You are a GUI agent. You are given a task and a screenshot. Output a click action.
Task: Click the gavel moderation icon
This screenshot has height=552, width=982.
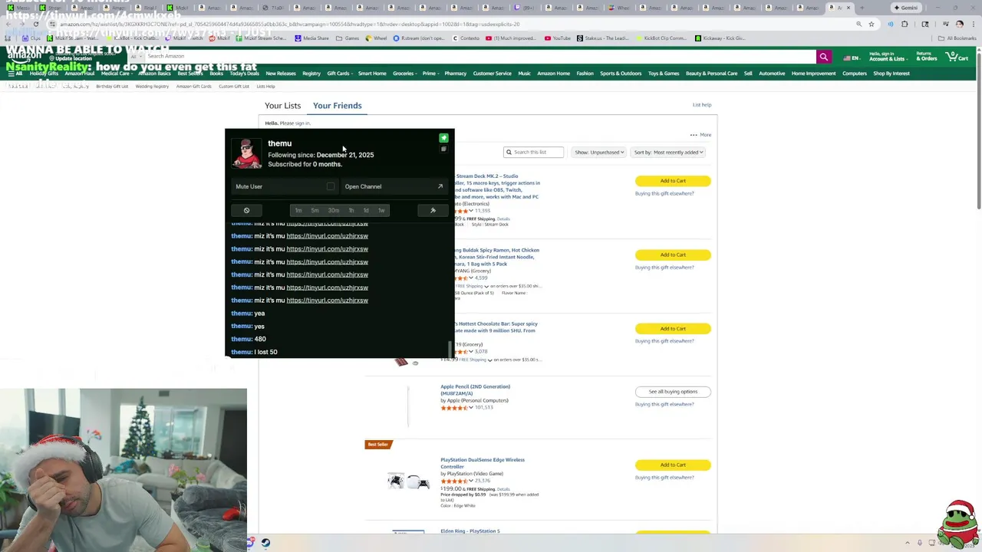(x=433, y=210)
